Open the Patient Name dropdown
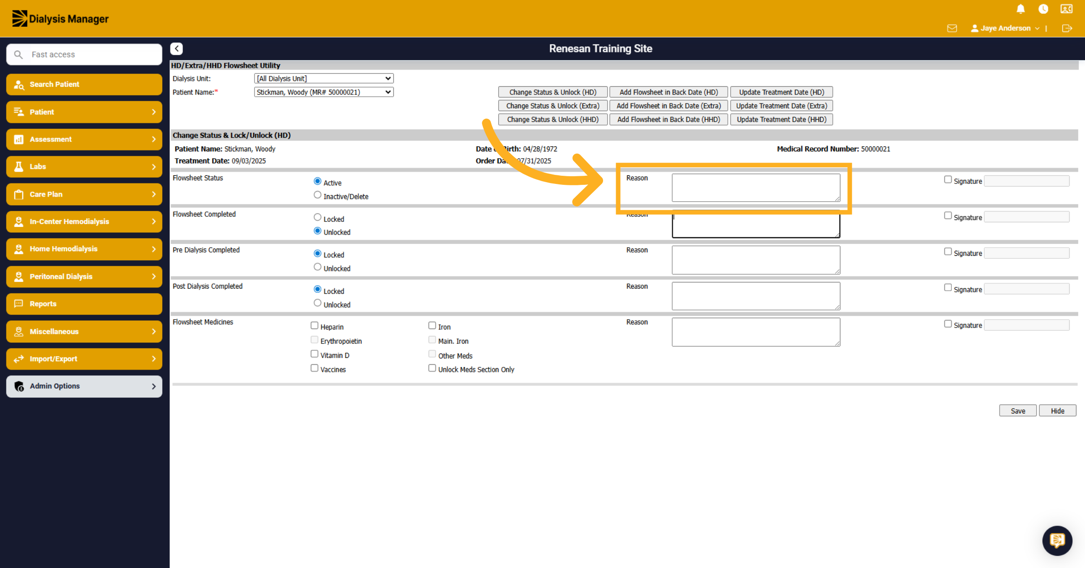This screenshot has height=568, width=1085. [x=324, y=92]
